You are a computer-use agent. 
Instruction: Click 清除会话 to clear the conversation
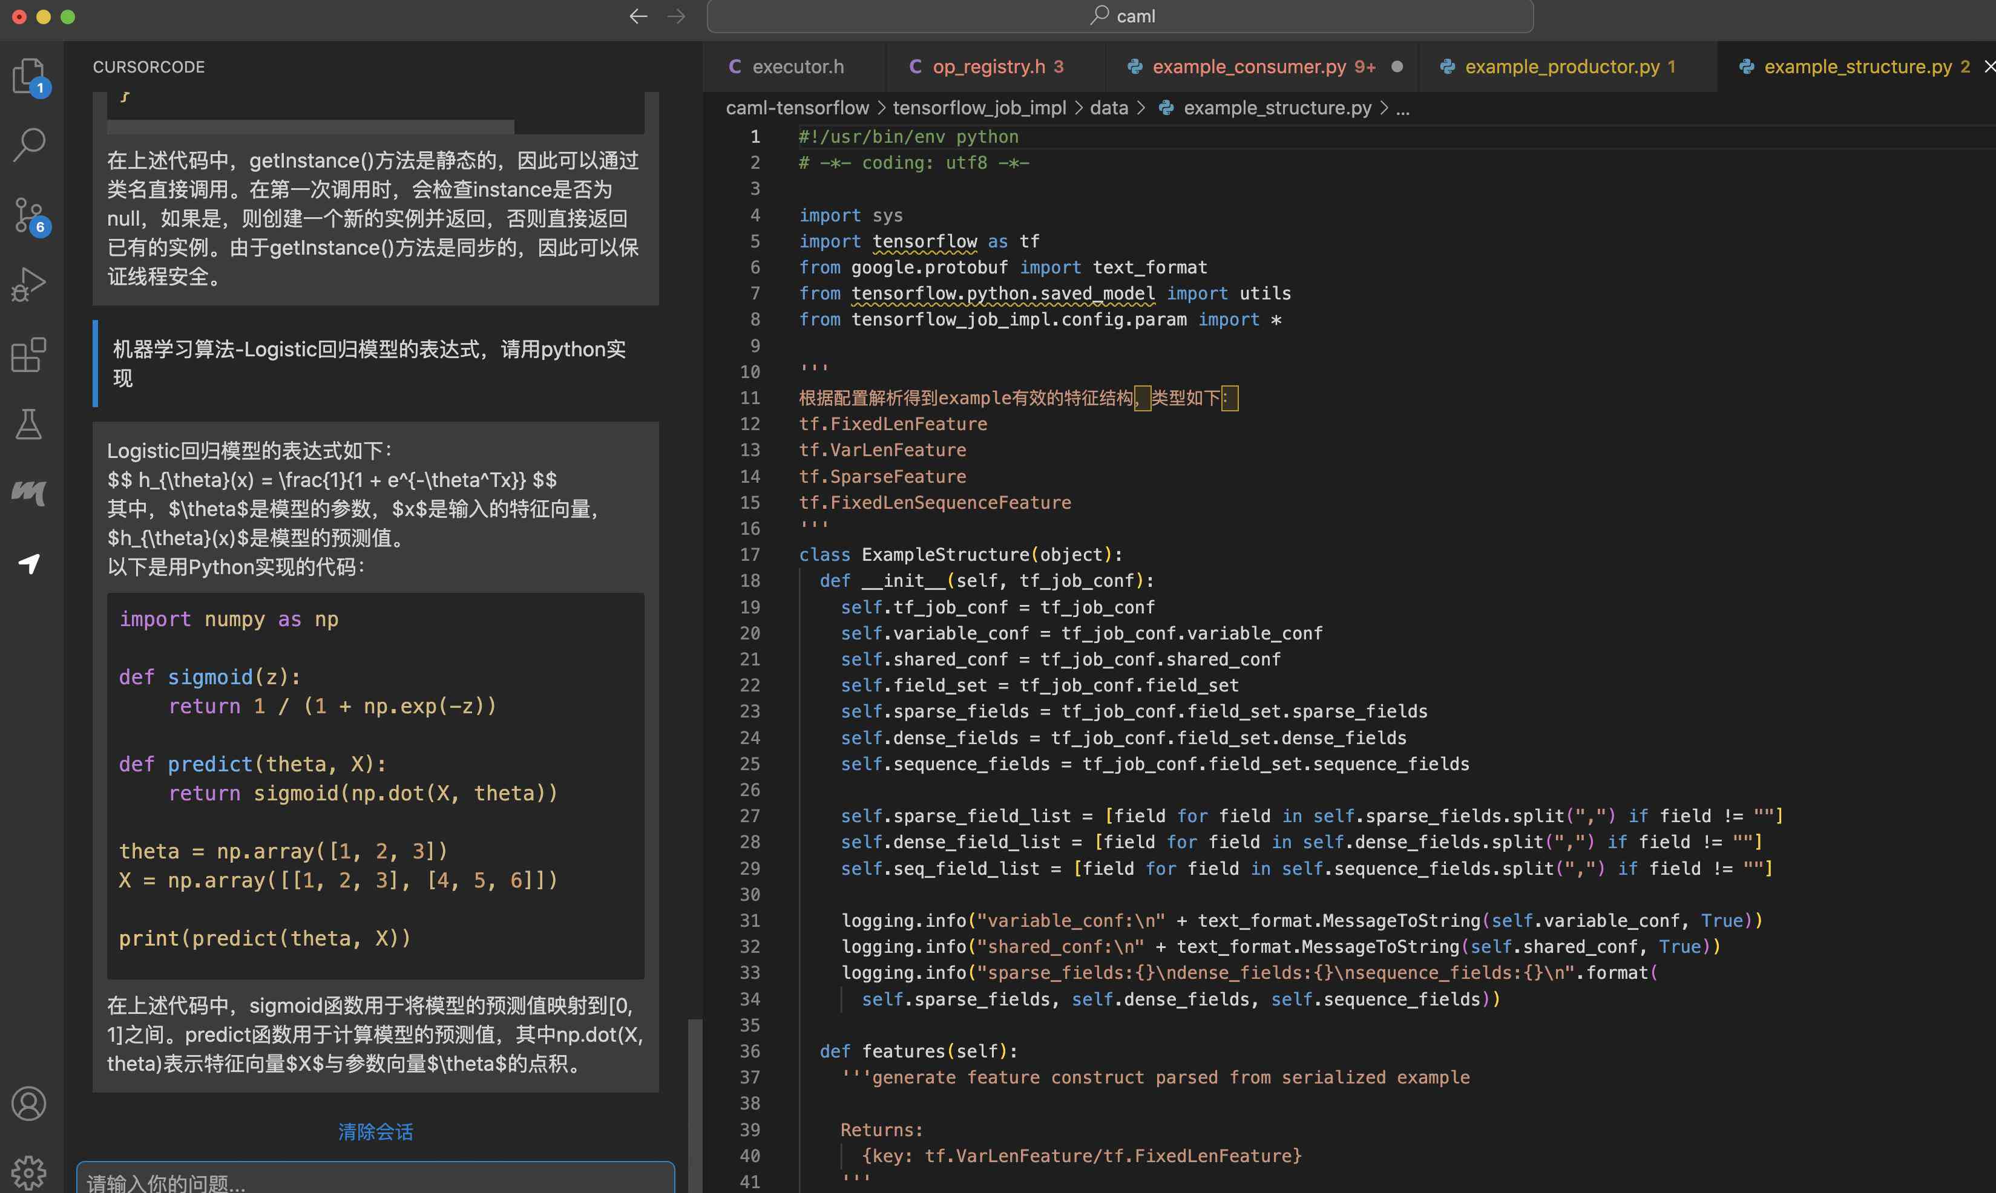[376, 1132]
